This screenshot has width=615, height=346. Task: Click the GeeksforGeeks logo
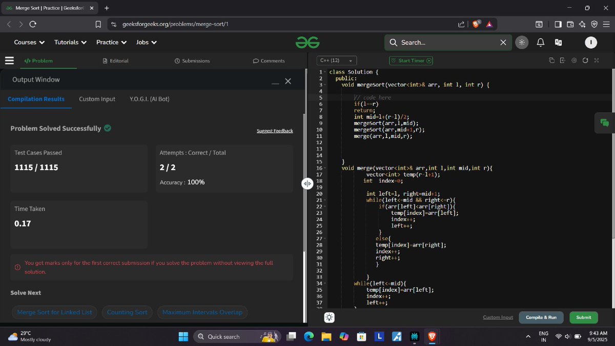307,43
